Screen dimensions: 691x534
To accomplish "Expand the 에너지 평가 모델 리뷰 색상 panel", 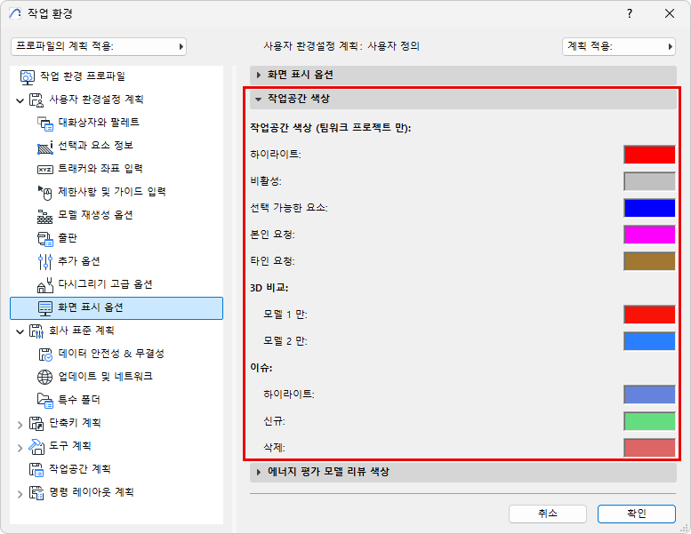I will click(x=462, y=472).
